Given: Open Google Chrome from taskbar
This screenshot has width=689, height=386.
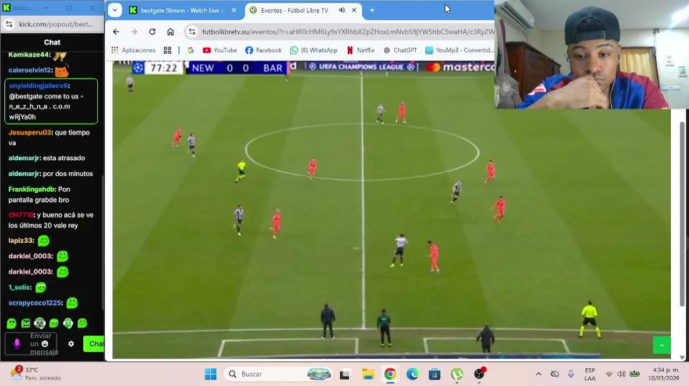Looking at the screenshot, I should click(x=390, y=374).
